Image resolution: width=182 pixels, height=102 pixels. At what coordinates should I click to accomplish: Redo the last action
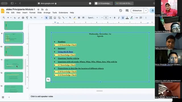[19, 18]
